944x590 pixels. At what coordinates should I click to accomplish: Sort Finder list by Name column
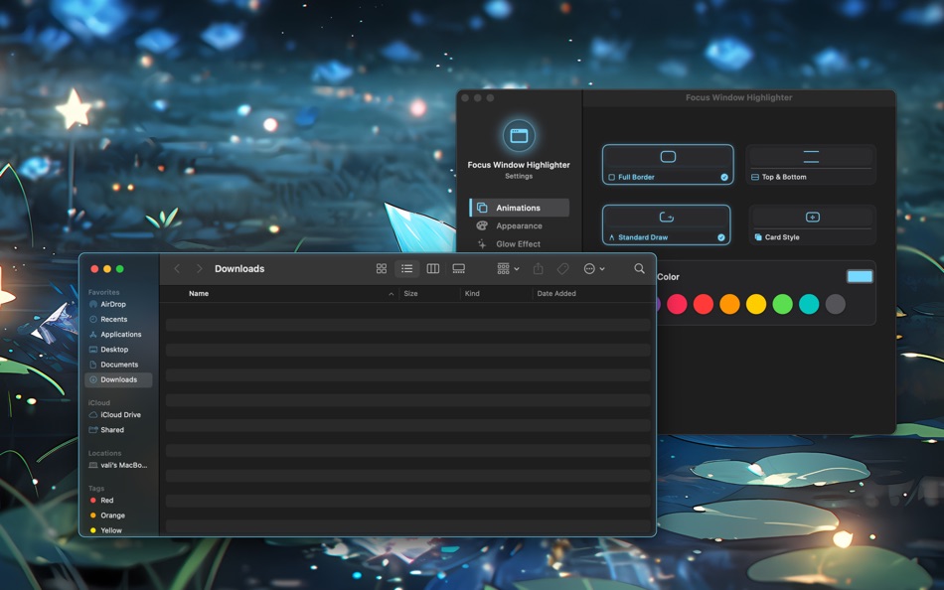pos(199,293)
